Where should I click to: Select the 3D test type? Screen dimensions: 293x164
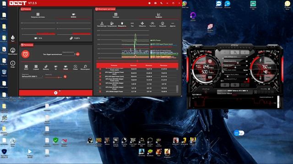point(56,67)
